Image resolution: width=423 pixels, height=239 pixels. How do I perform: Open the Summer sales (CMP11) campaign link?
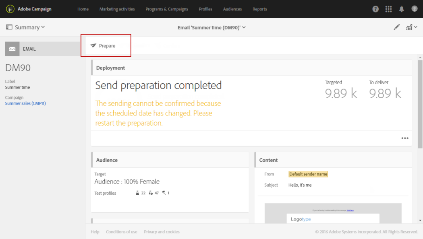[25, 103]
